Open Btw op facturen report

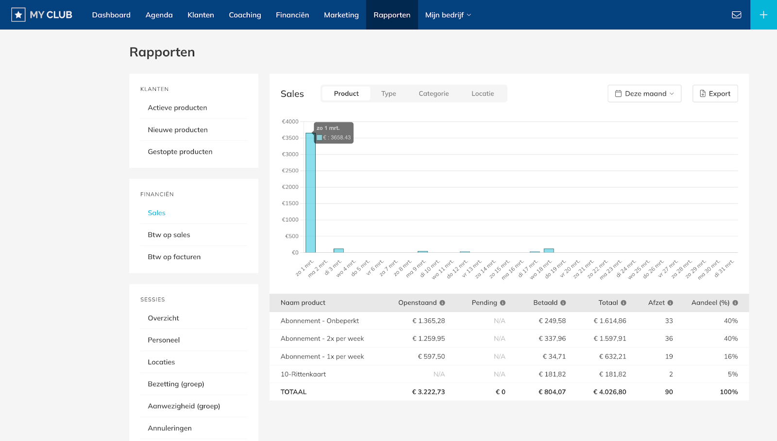point(174,257)
